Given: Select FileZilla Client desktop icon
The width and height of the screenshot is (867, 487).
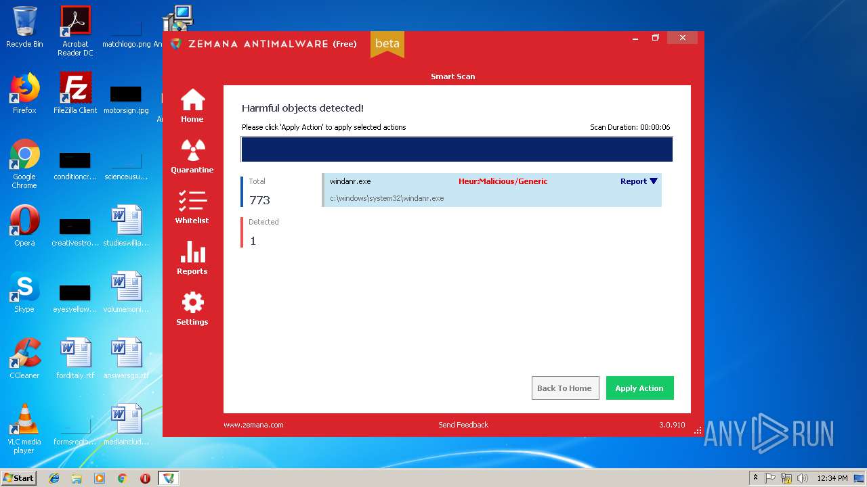Looking at the screenshot, I should [75, 93].
